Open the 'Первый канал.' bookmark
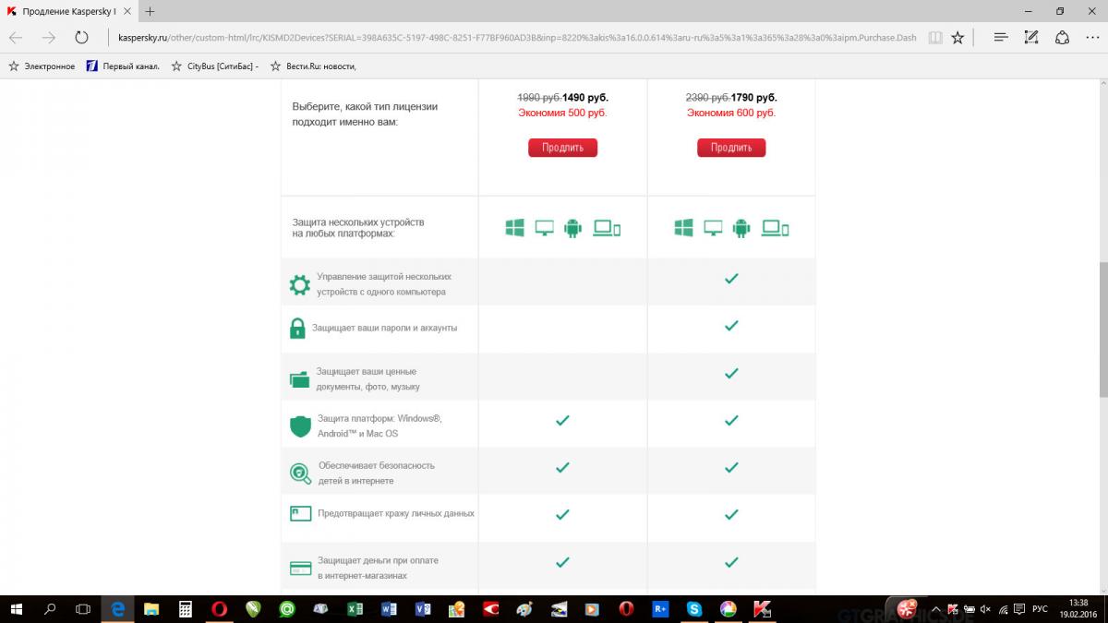The image size is (1108, 623). tap(123, 66)
